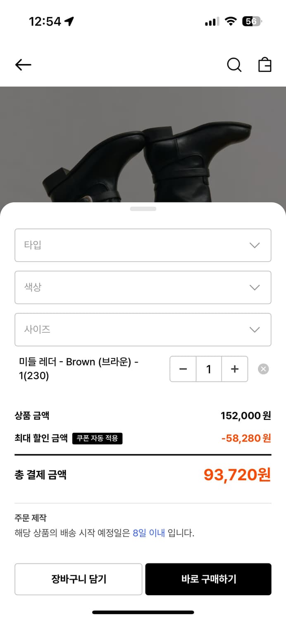Remove the Brown 1(230) selected option

263,369
